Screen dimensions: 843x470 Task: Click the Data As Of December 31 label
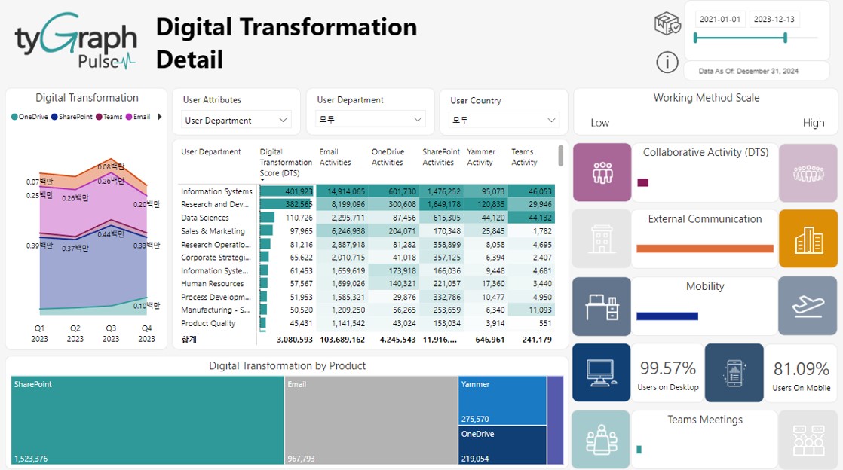(x=749, y=71)
